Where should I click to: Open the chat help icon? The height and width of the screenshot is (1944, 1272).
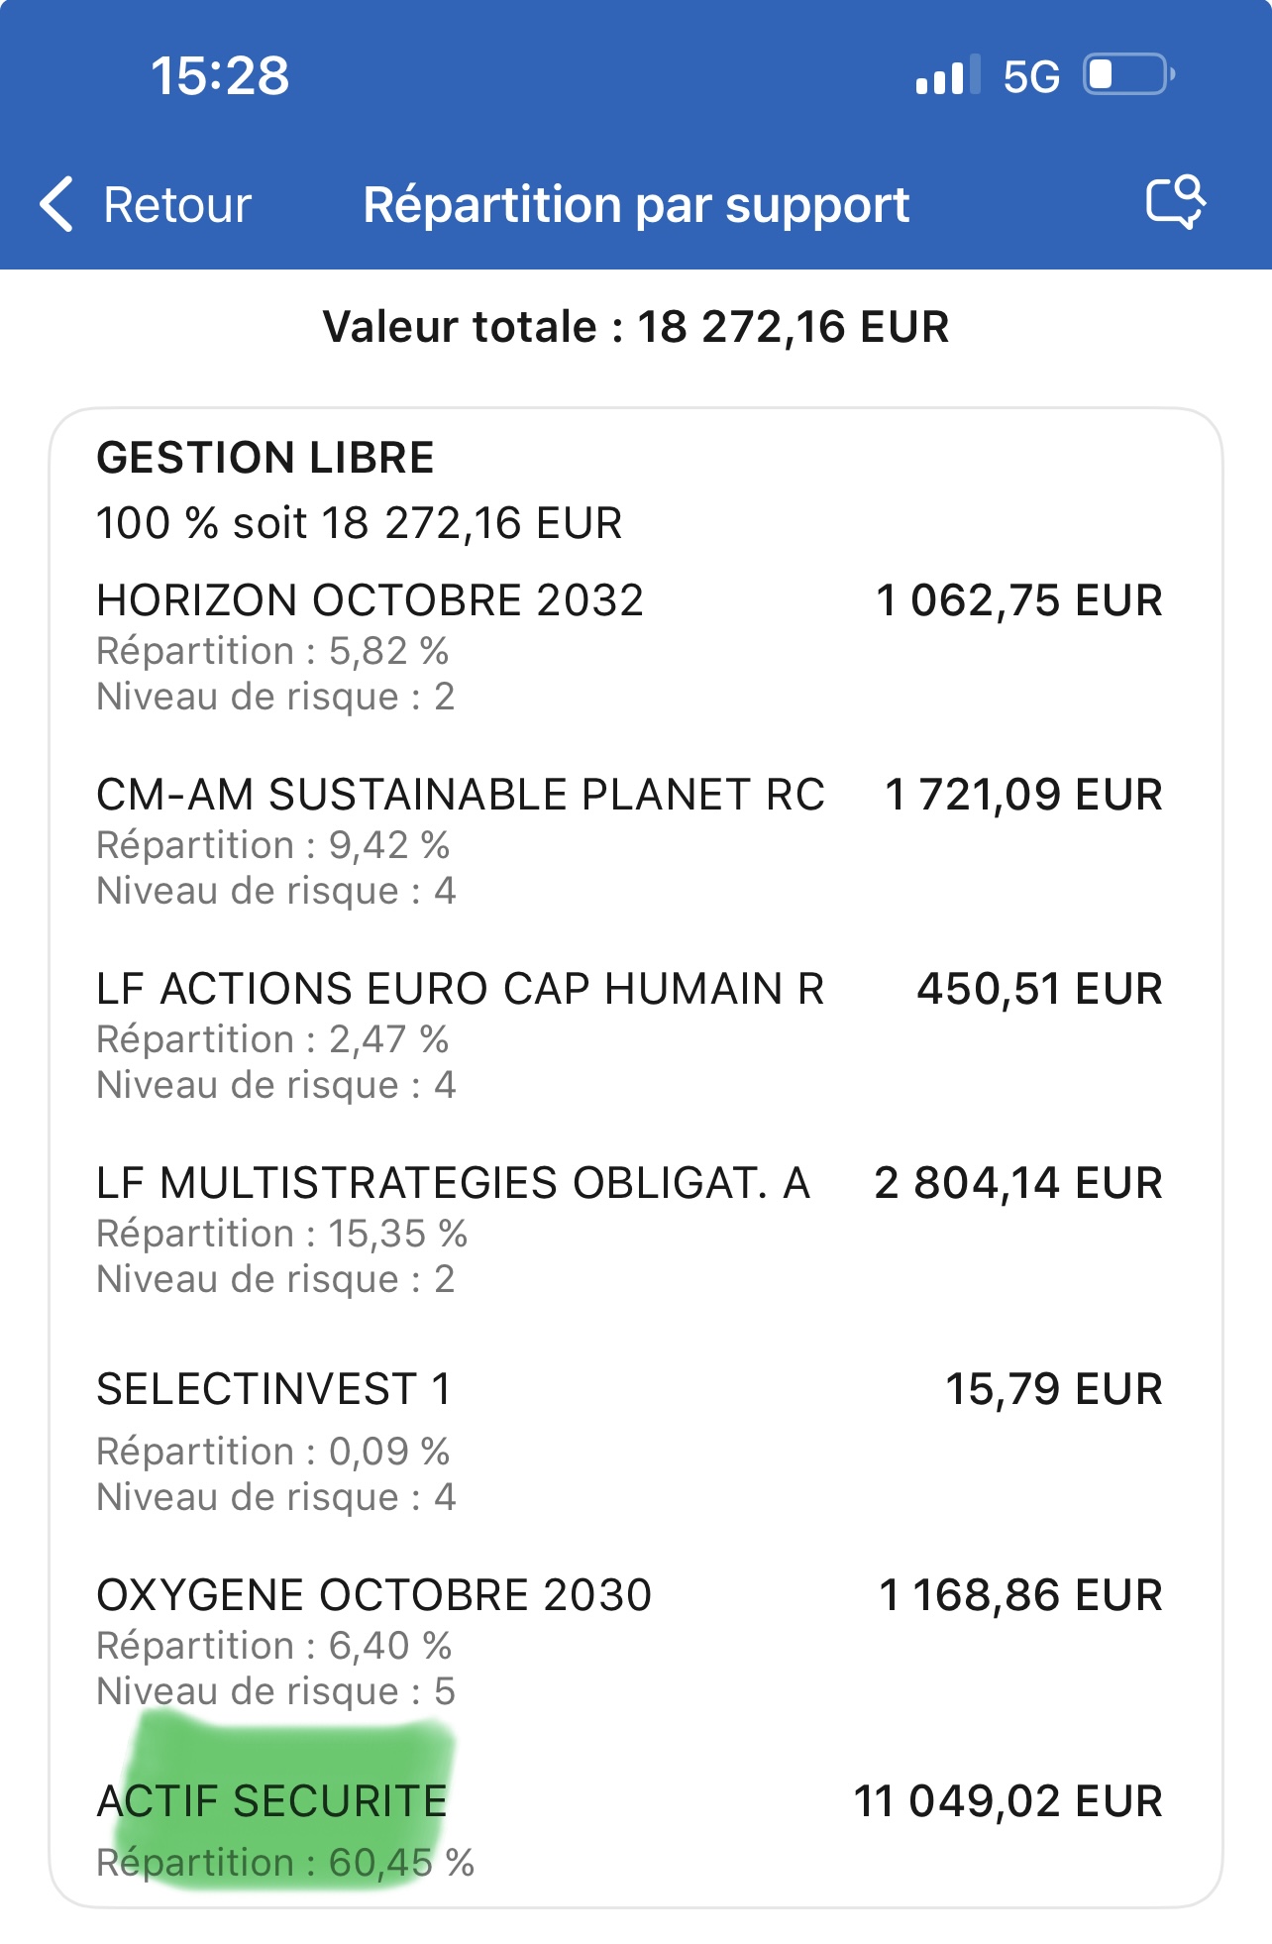tap(1175, 203)
